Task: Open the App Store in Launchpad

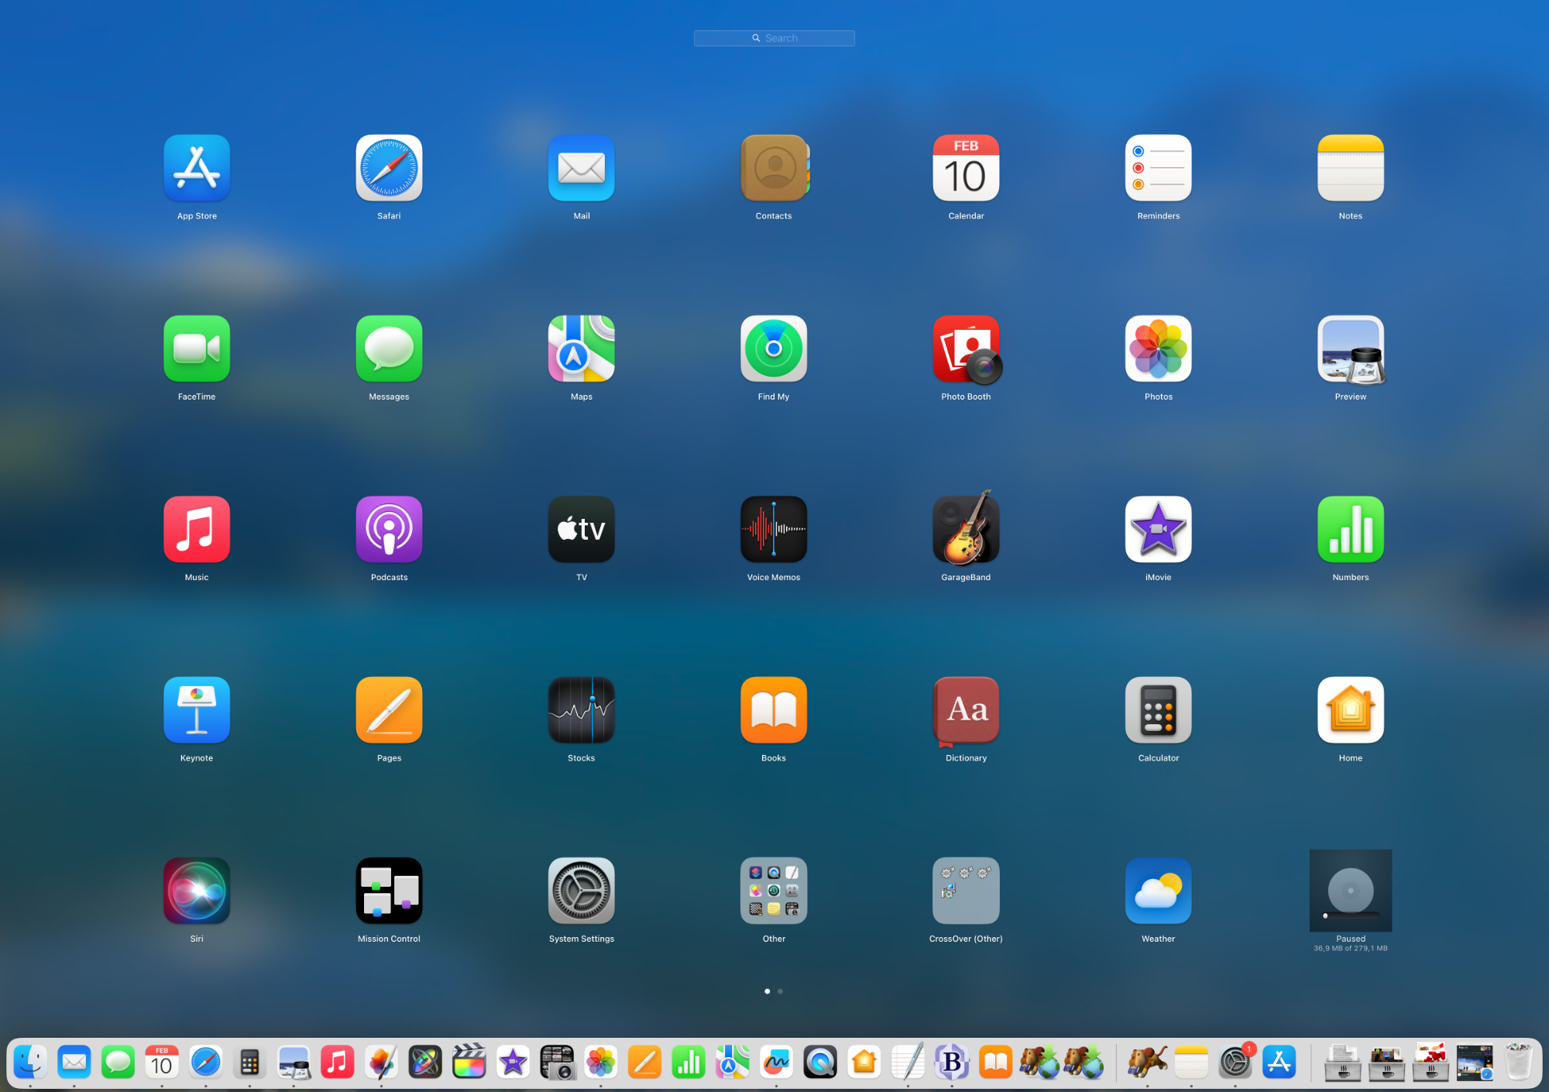Action: click(x=197, y=168)
